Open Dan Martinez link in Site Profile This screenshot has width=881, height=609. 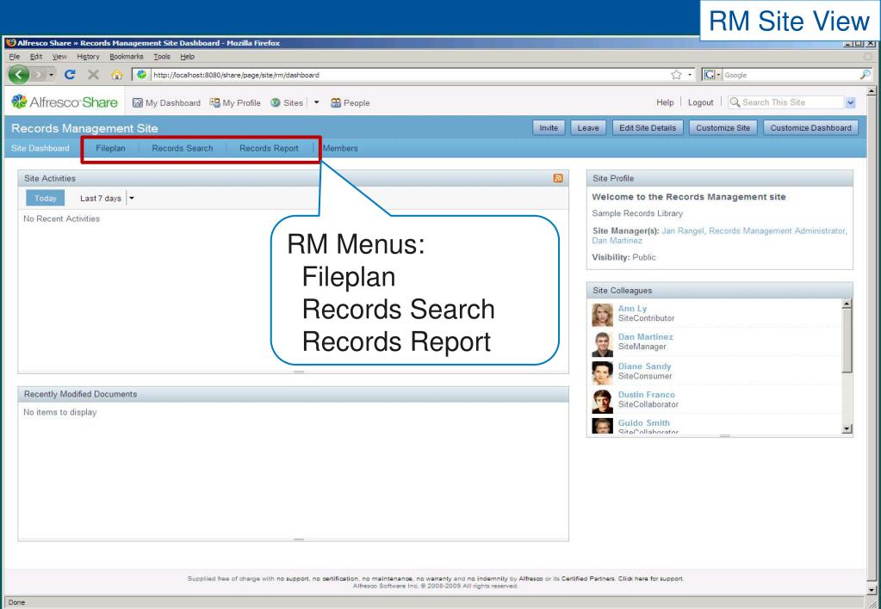[617, 240]
